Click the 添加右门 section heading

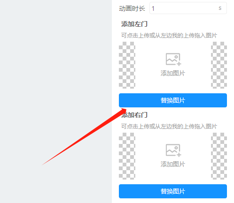[134, 115]
